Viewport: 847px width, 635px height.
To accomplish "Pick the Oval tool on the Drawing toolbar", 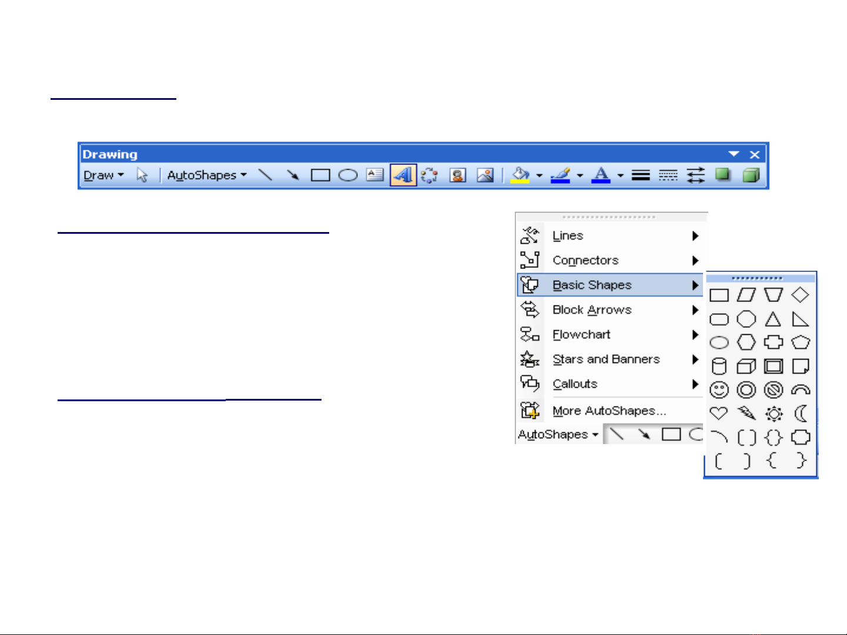I will (348, 175).
